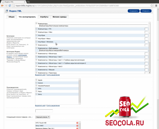
Task: Click the browser forward arrow
Action: [6, 6]
